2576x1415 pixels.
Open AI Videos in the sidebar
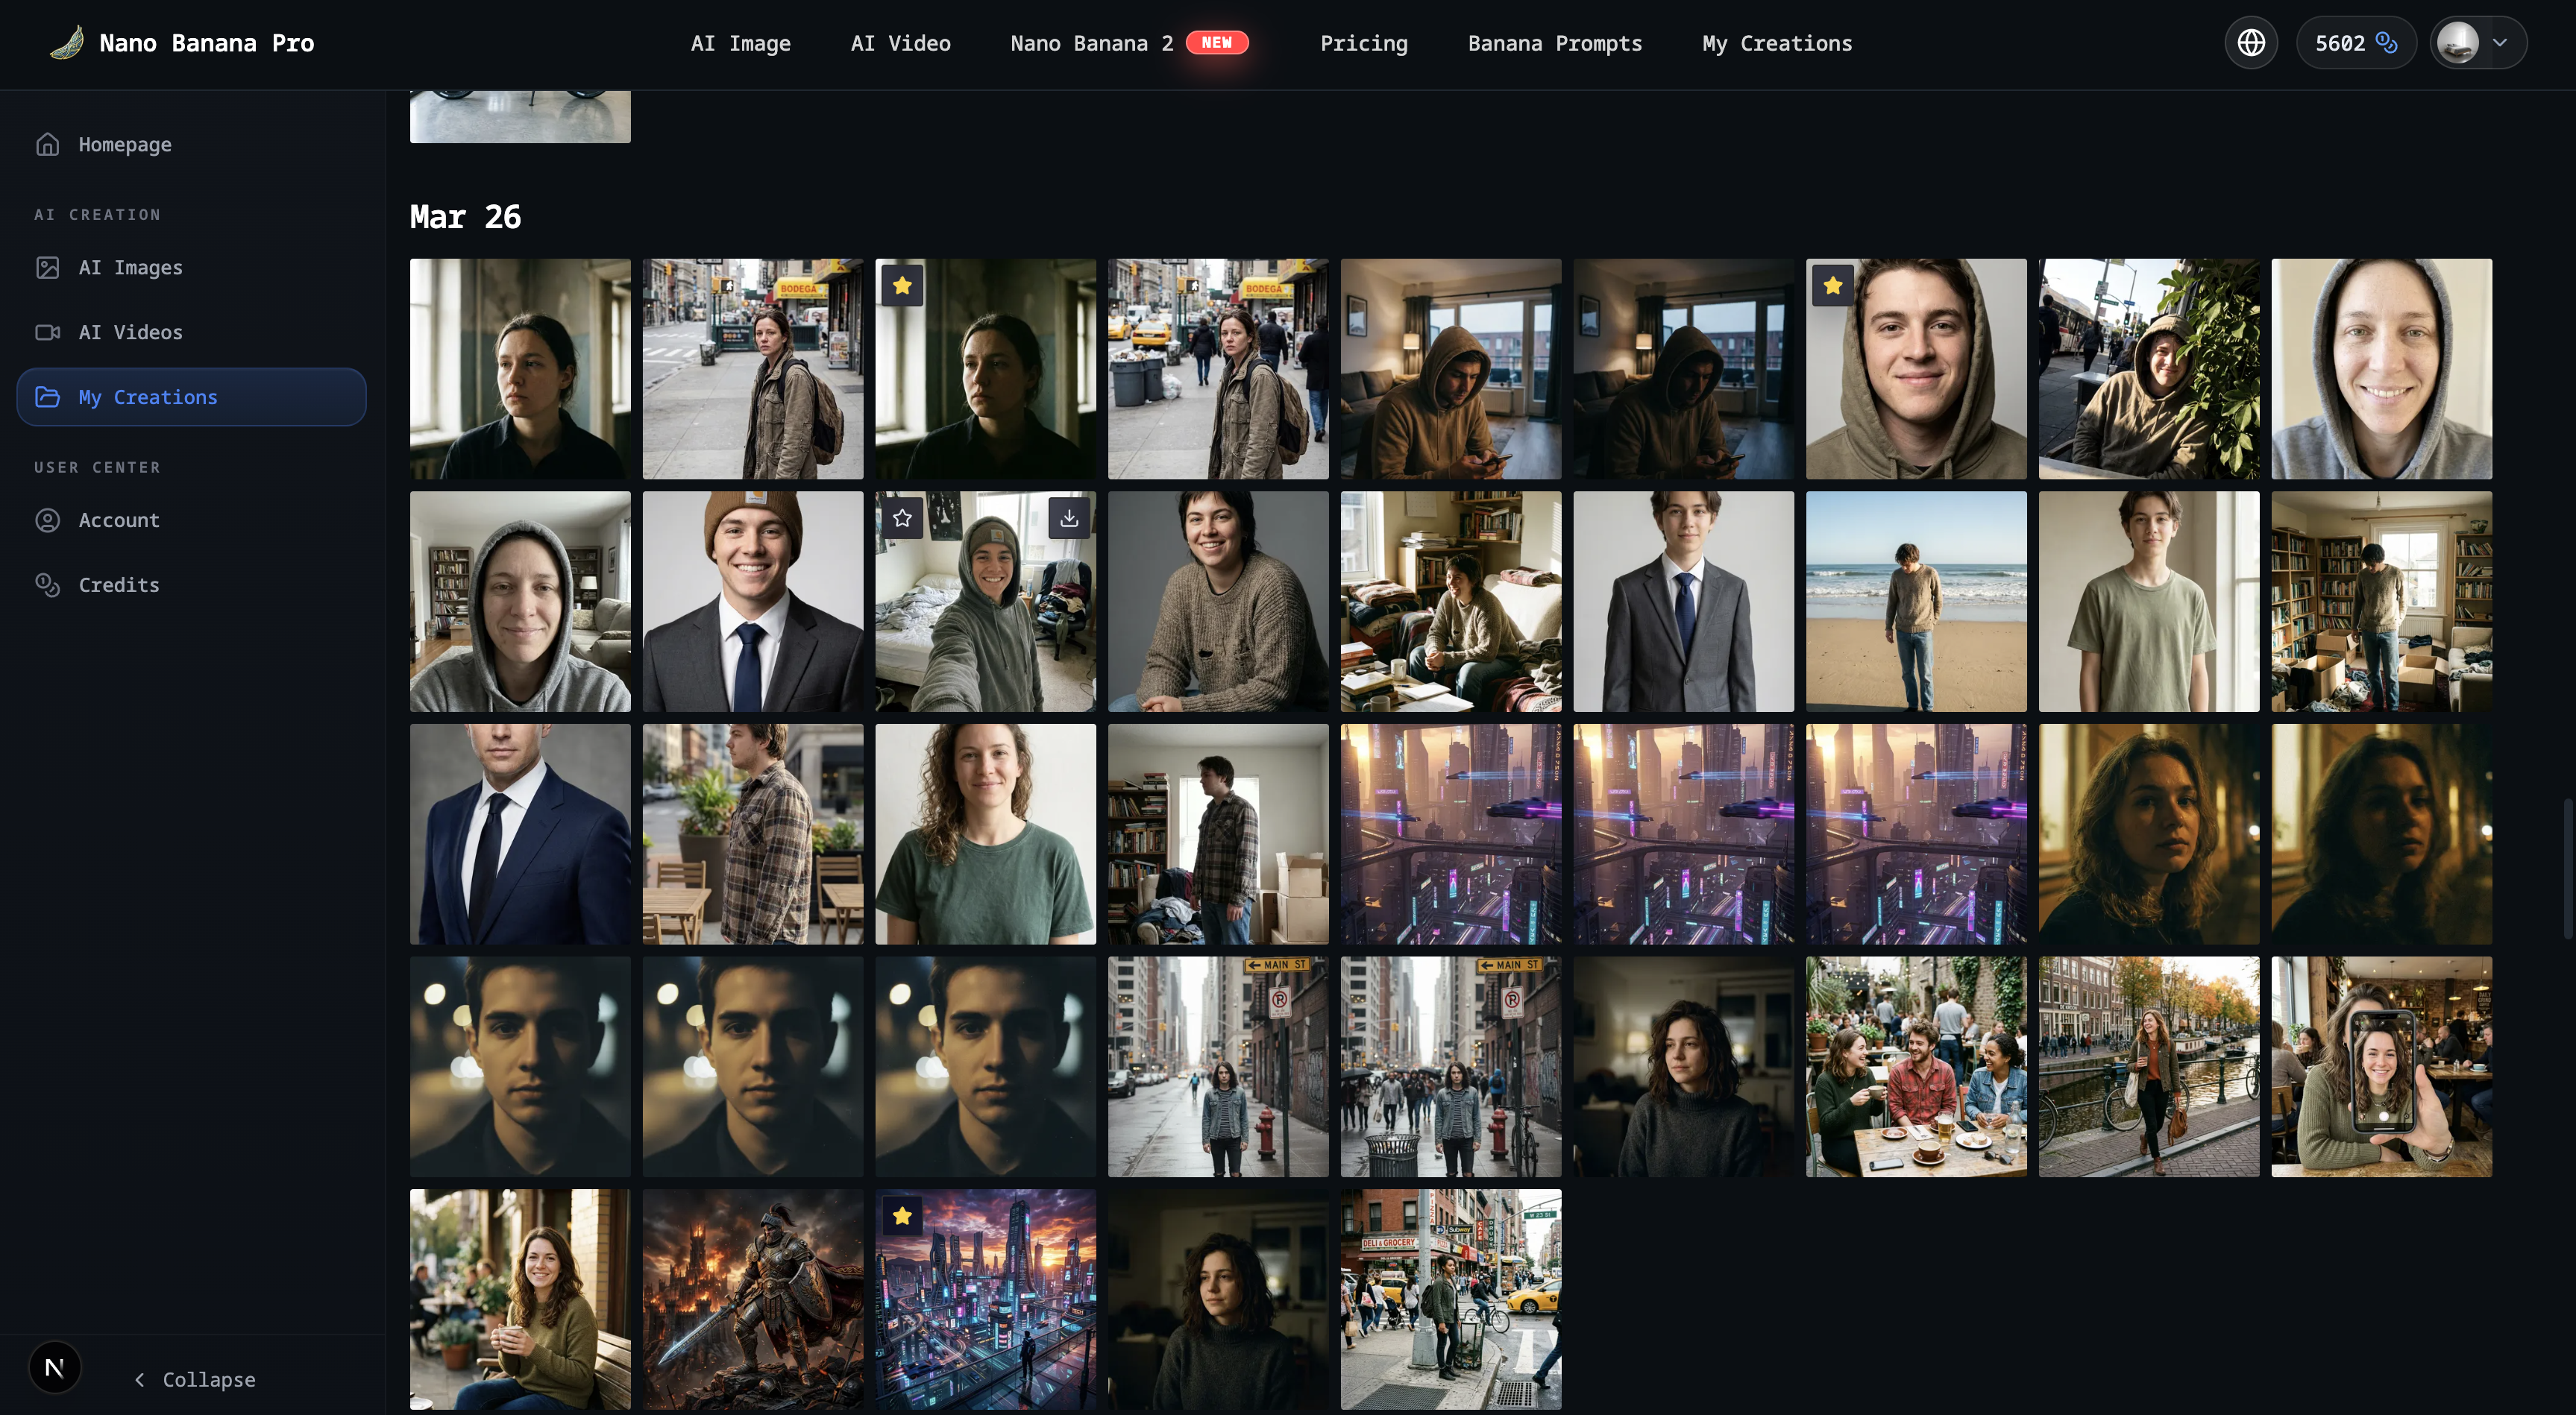(130, 332)
